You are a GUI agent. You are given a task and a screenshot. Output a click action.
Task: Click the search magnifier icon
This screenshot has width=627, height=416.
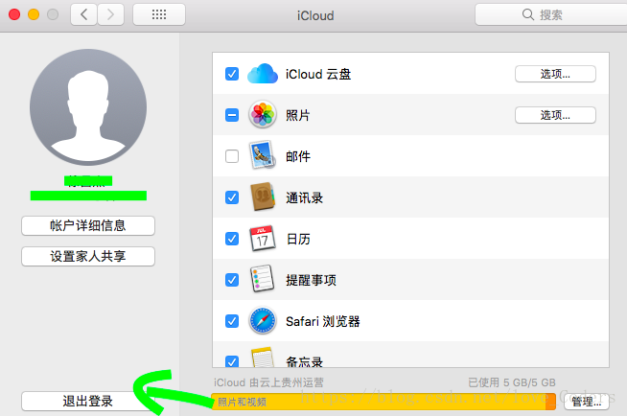(528, 14)
